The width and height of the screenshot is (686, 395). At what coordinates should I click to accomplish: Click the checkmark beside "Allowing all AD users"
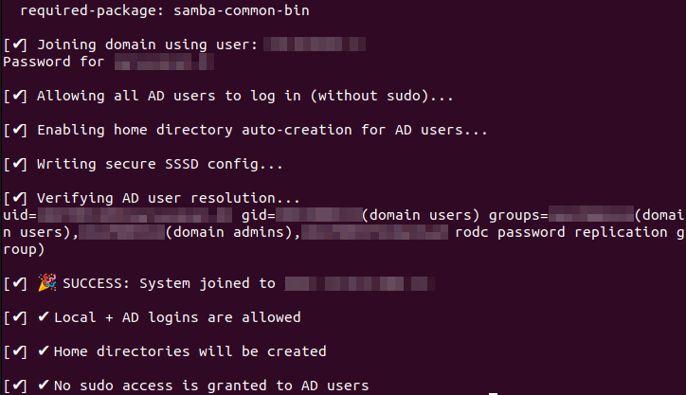pos(16,96)
